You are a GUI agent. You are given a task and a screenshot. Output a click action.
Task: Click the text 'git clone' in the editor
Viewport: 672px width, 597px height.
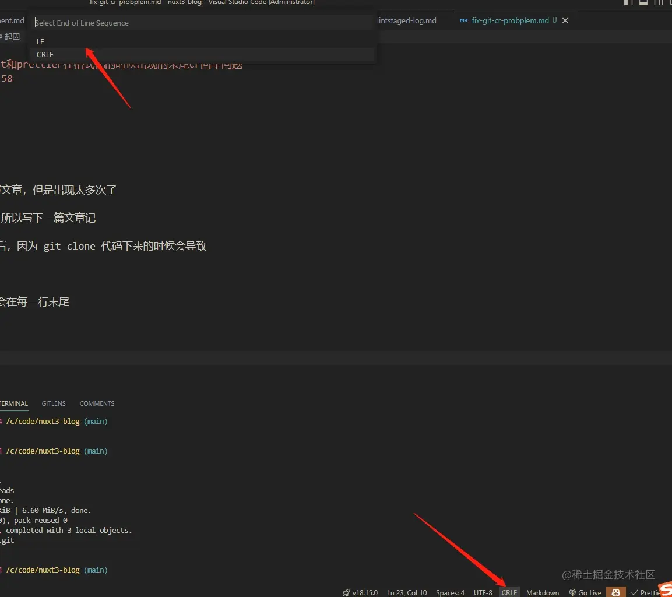pyautogui.click(x=69, y=247)
